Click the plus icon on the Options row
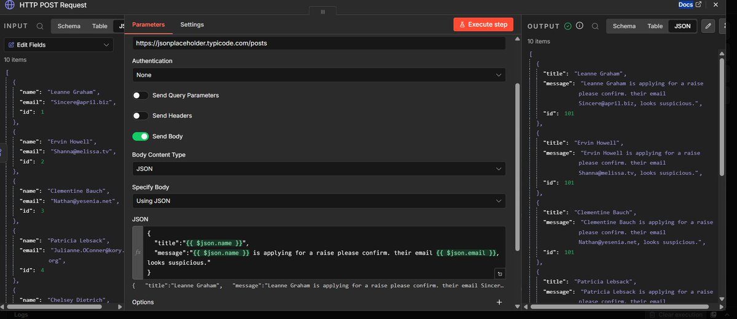The image size is (737, 319). pyautogui.click(x=499, y=302)
